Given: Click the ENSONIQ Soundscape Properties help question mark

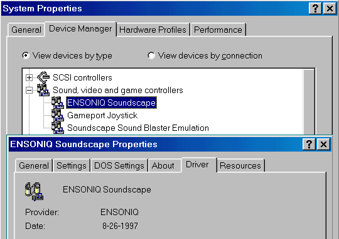Looking at the screenshot, I should click(x=309, y=144).
